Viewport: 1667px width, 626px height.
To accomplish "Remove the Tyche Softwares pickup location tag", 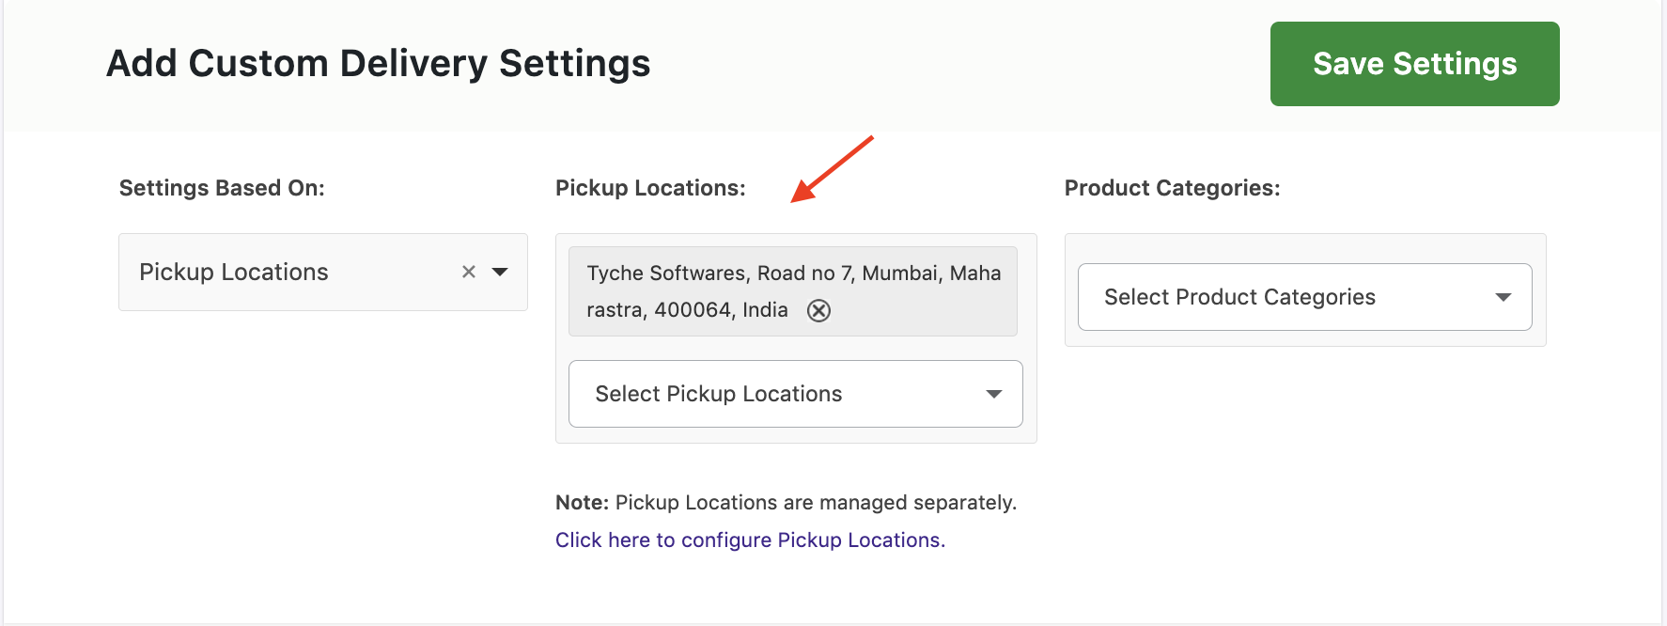I will point(818,311).
